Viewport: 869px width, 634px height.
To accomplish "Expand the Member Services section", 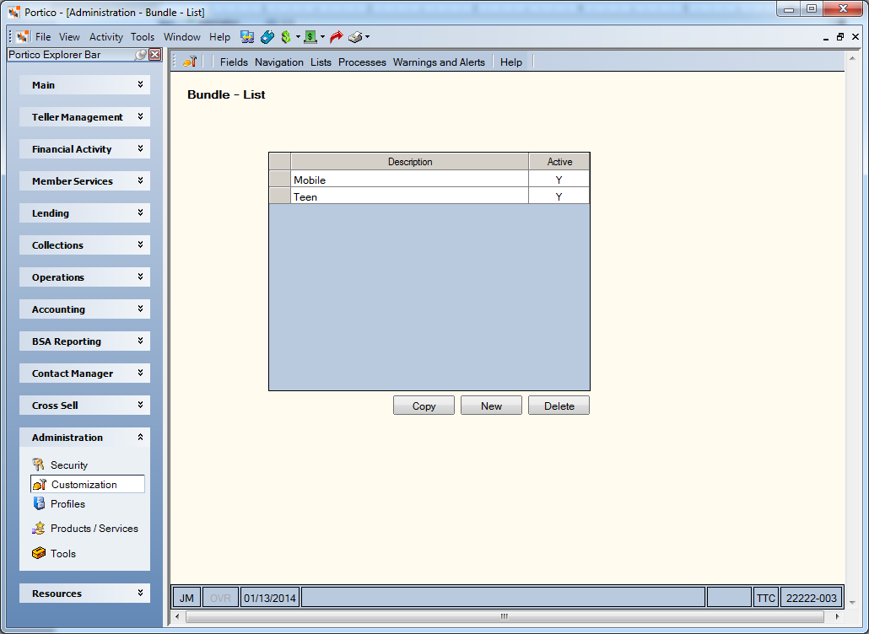I will pos(85,181).
